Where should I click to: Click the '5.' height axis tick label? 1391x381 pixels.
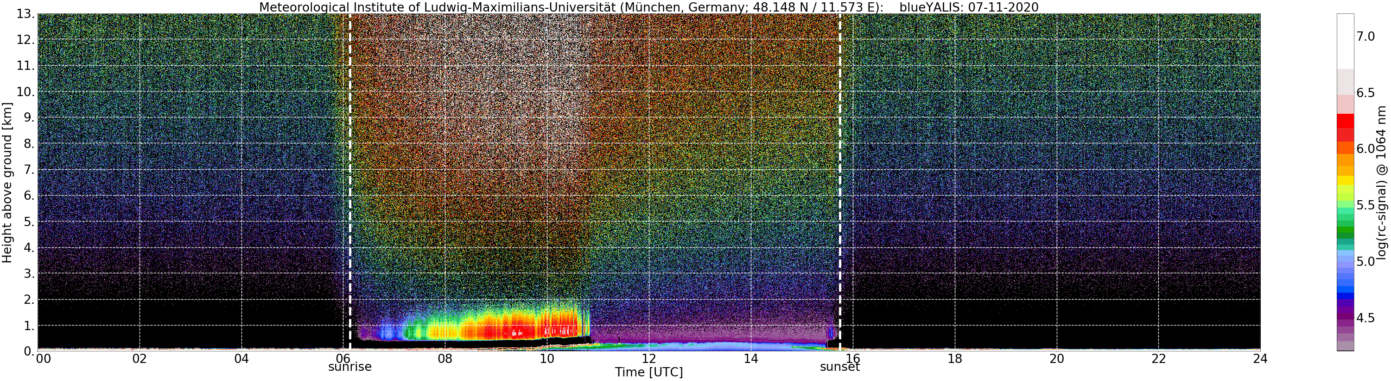point(30,221)
